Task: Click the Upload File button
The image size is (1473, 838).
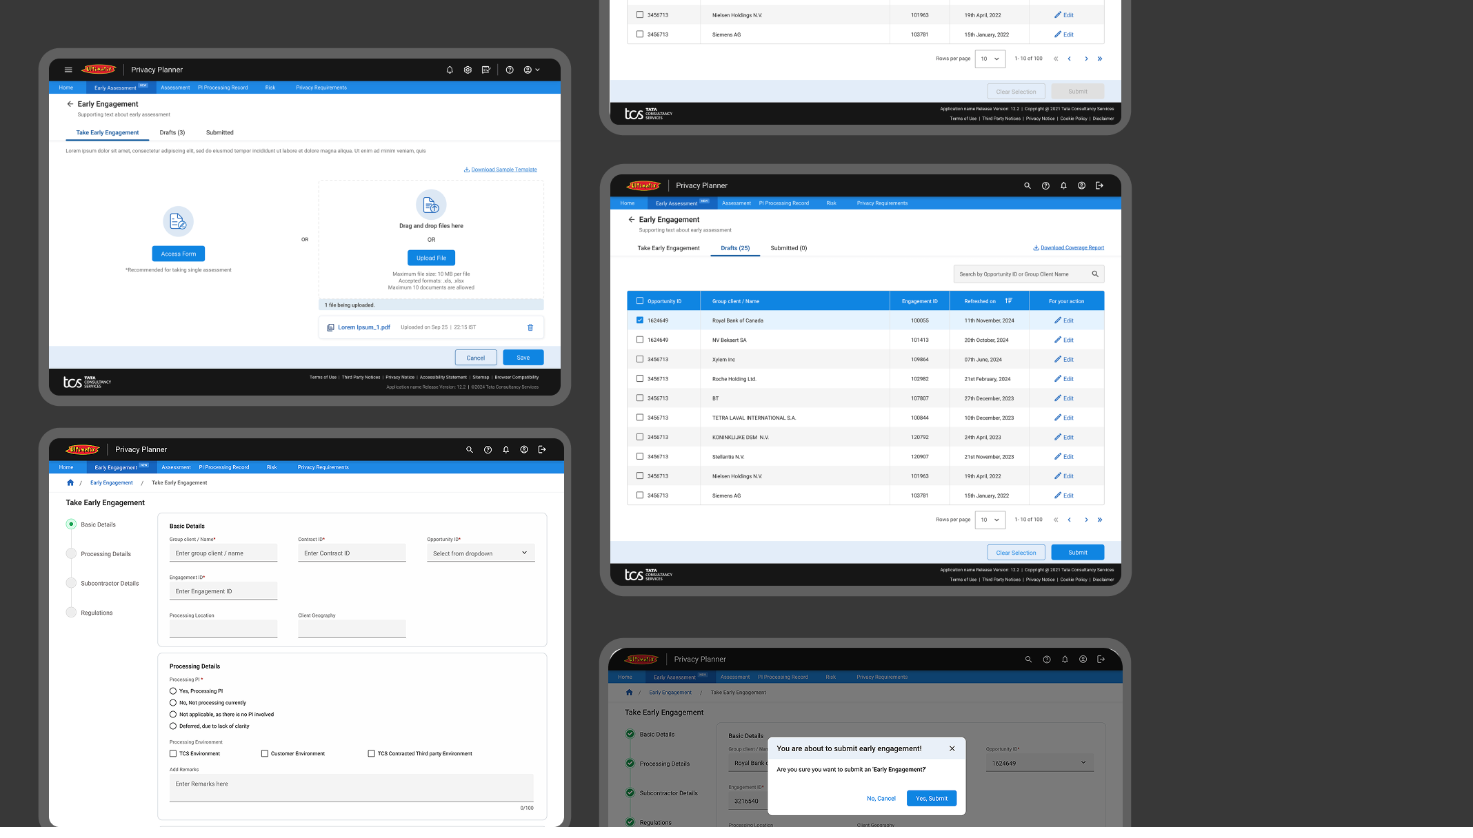Action: [431, 258]
